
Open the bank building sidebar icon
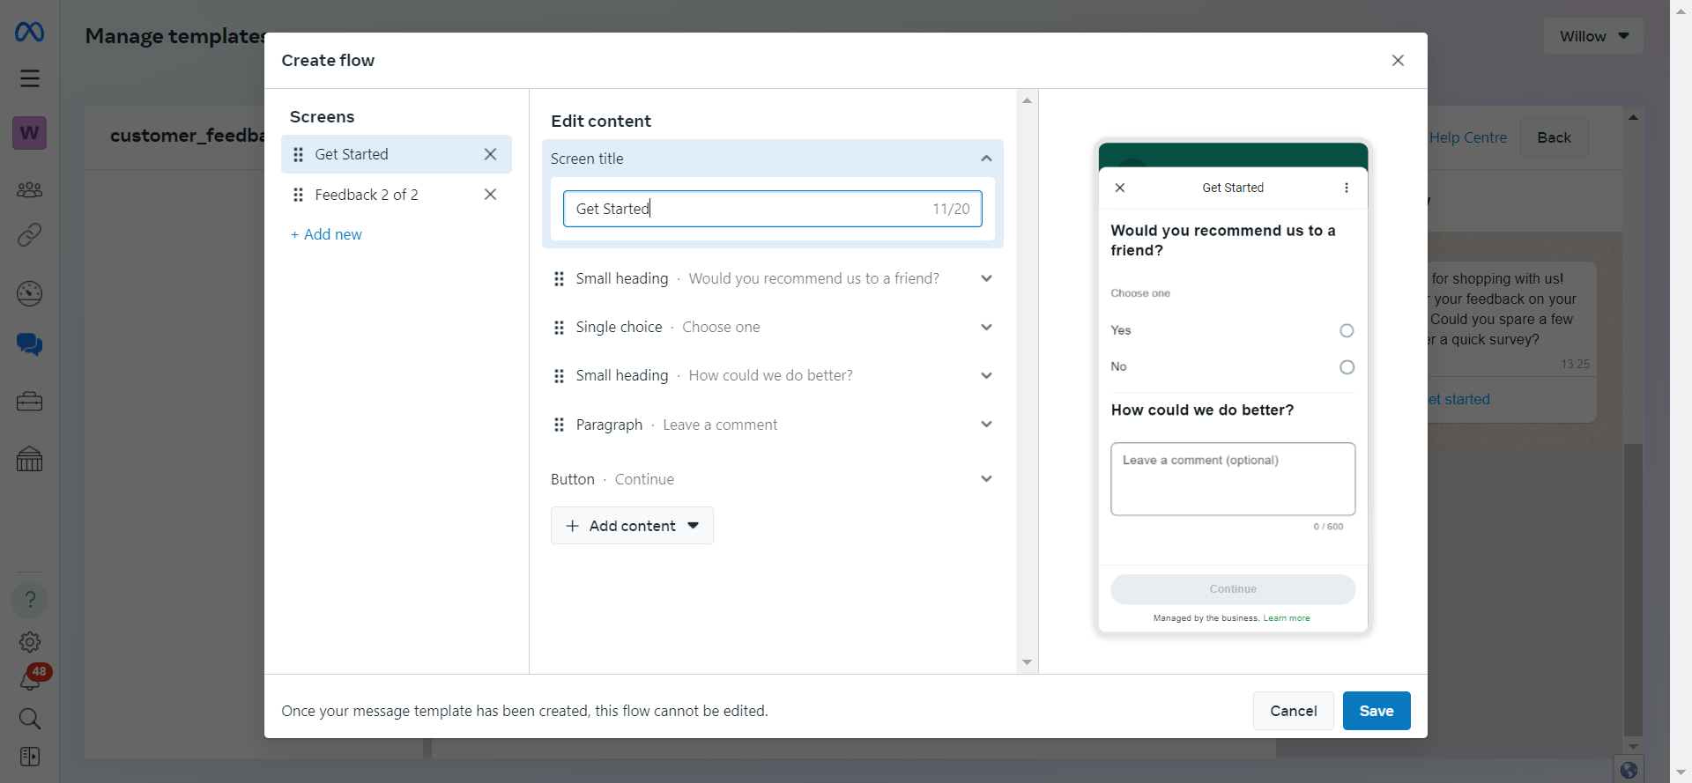coord(29,458)
